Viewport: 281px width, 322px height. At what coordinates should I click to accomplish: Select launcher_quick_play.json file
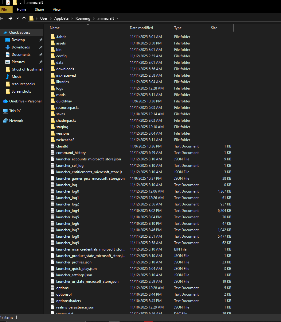142,269
